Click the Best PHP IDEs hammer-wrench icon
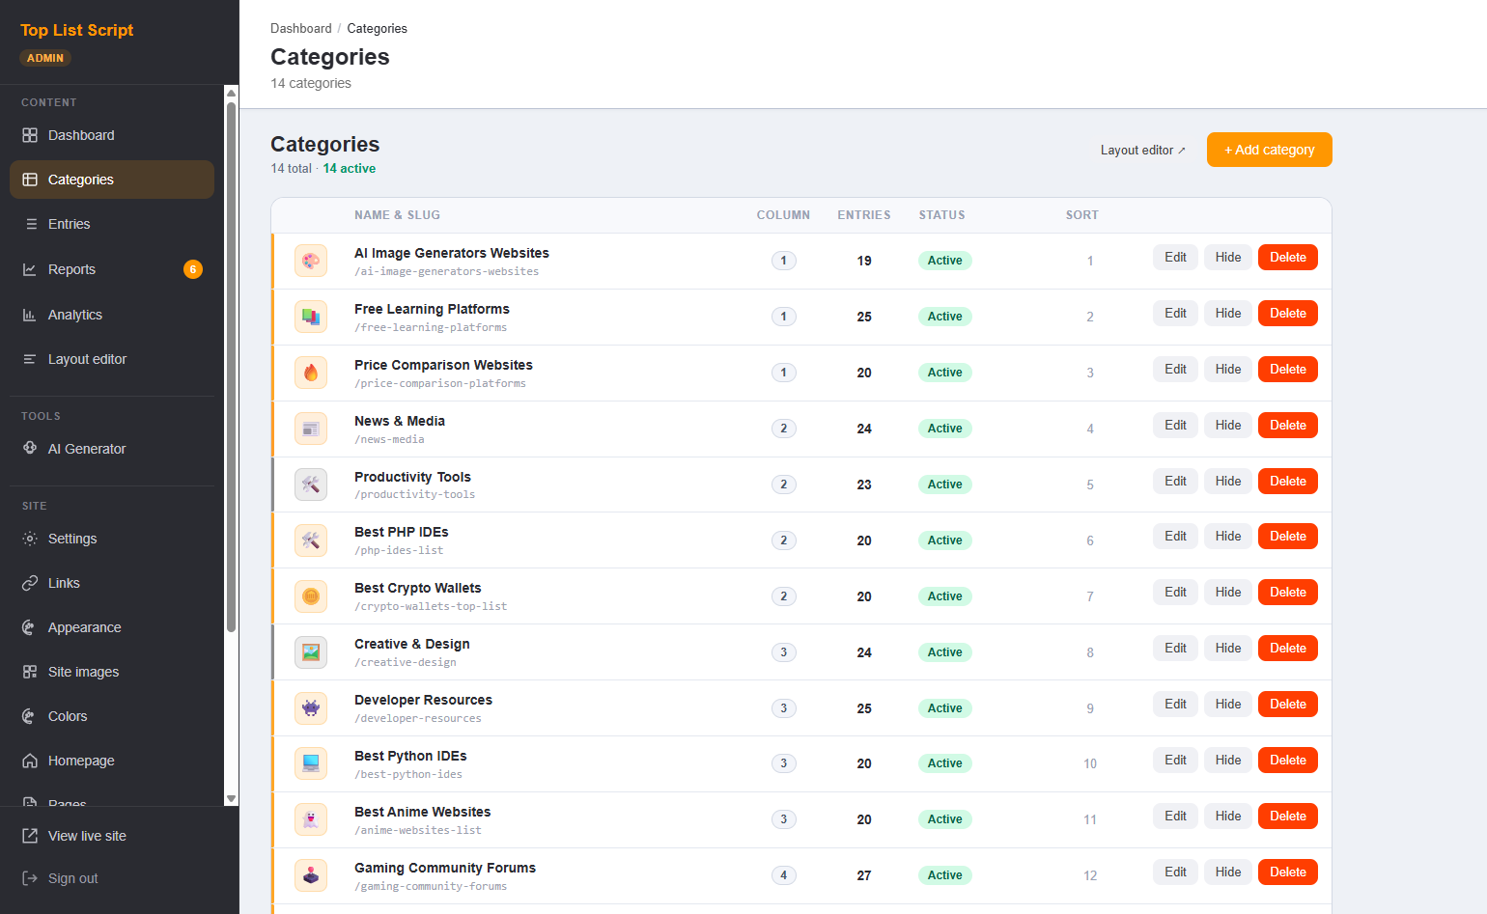Screen dimensions: 1487x914 click(x=311, y=540)
